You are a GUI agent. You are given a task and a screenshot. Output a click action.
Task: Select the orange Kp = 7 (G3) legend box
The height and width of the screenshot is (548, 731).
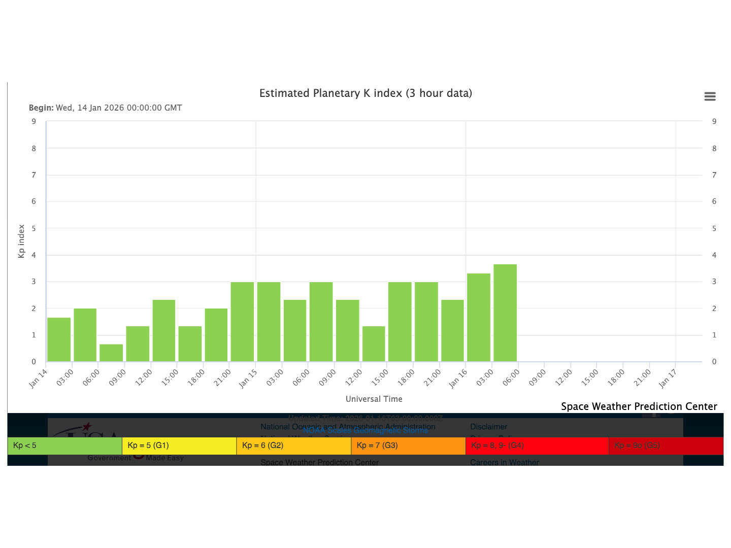tap(408, 446)
